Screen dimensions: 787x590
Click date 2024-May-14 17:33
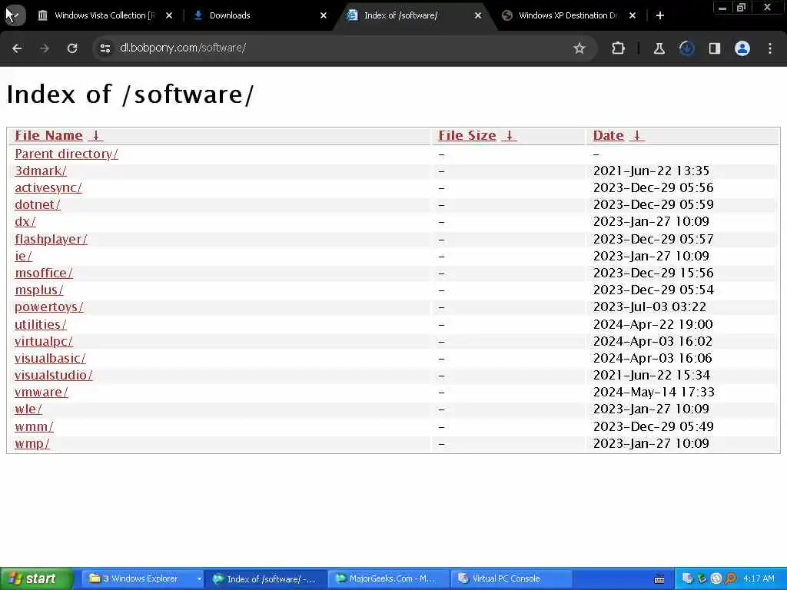(653, 393)
